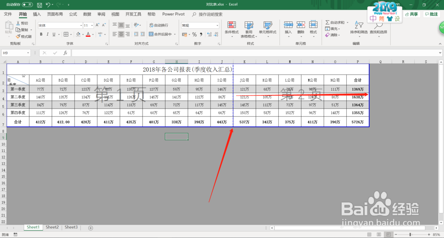
Task: Open the Name Box dropdown arrow
Action: pos(28,53)
